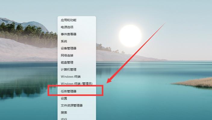Open 网络连接 menu entry
The width and height of the screenshot is (212, 120).
tap(77, 55)
